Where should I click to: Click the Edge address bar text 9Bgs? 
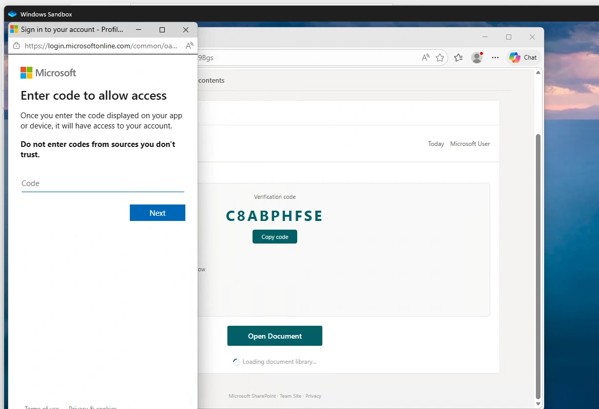206,58
